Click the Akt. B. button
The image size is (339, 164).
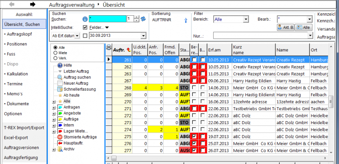[286, 28]
